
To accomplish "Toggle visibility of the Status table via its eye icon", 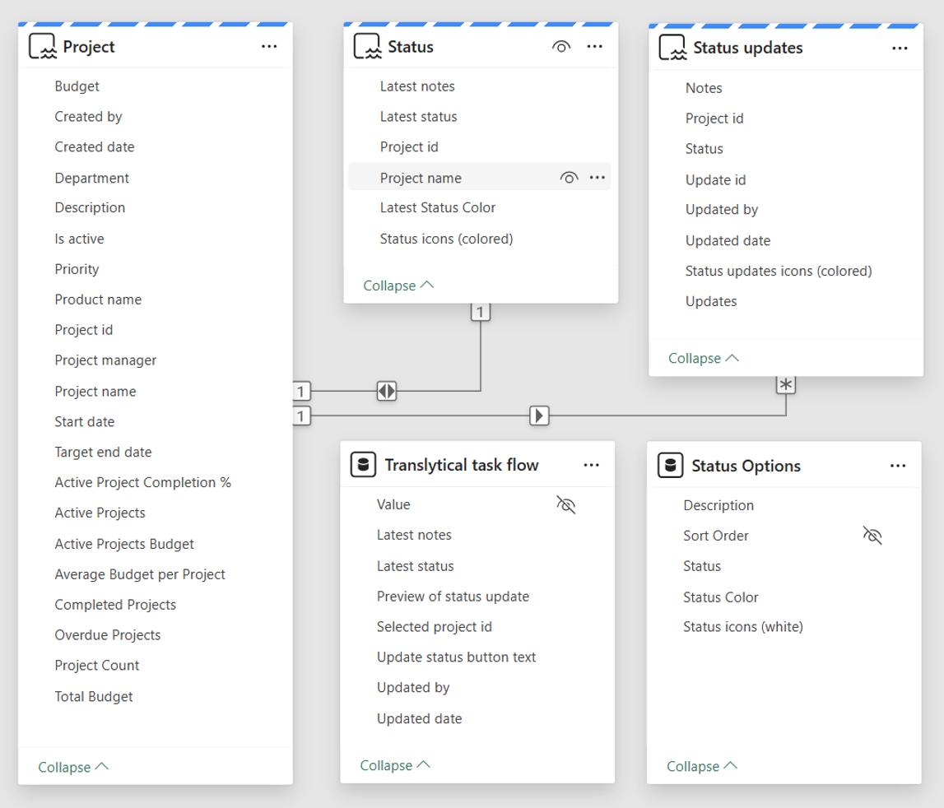I will click(x=561, y=47).
